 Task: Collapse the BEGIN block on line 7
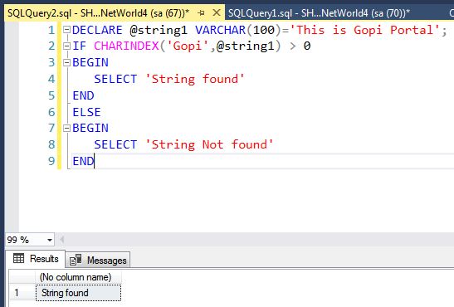pos(67,128)
